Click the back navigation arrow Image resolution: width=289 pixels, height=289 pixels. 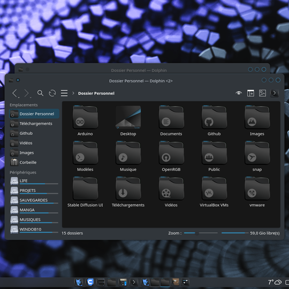click(15, 93)
